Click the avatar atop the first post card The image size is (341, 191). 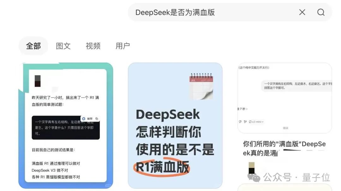pos(38,81)
